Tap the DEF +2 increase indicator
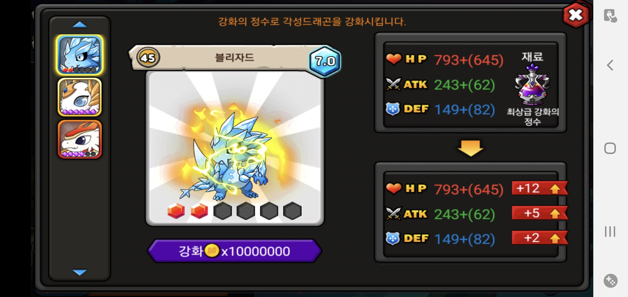628x297 pixels. (540, 238)
